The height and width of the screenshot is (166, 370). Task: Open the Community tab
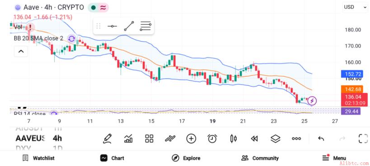click(260, 158)
